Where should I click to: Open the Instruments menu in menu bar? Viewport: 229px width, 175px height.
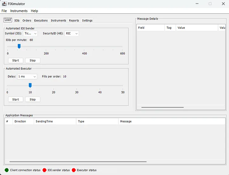point(19,11)
